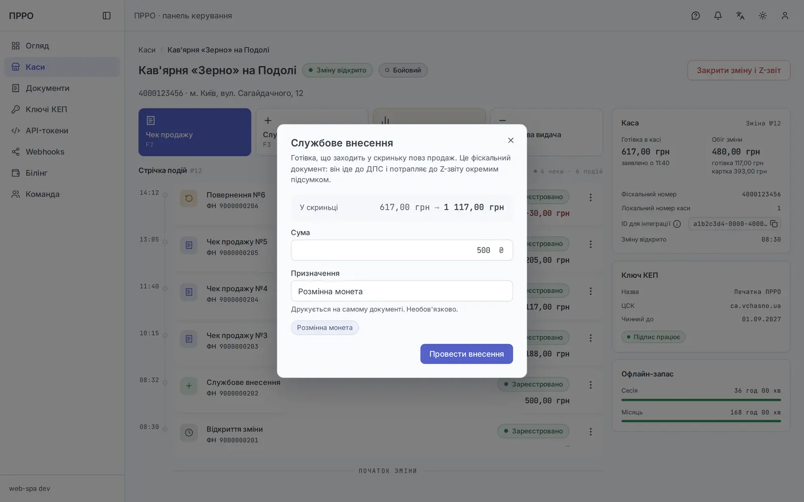Screen dimensions: 804x502
Task: Open Webhooks section
Action: [x=62, y=152]
